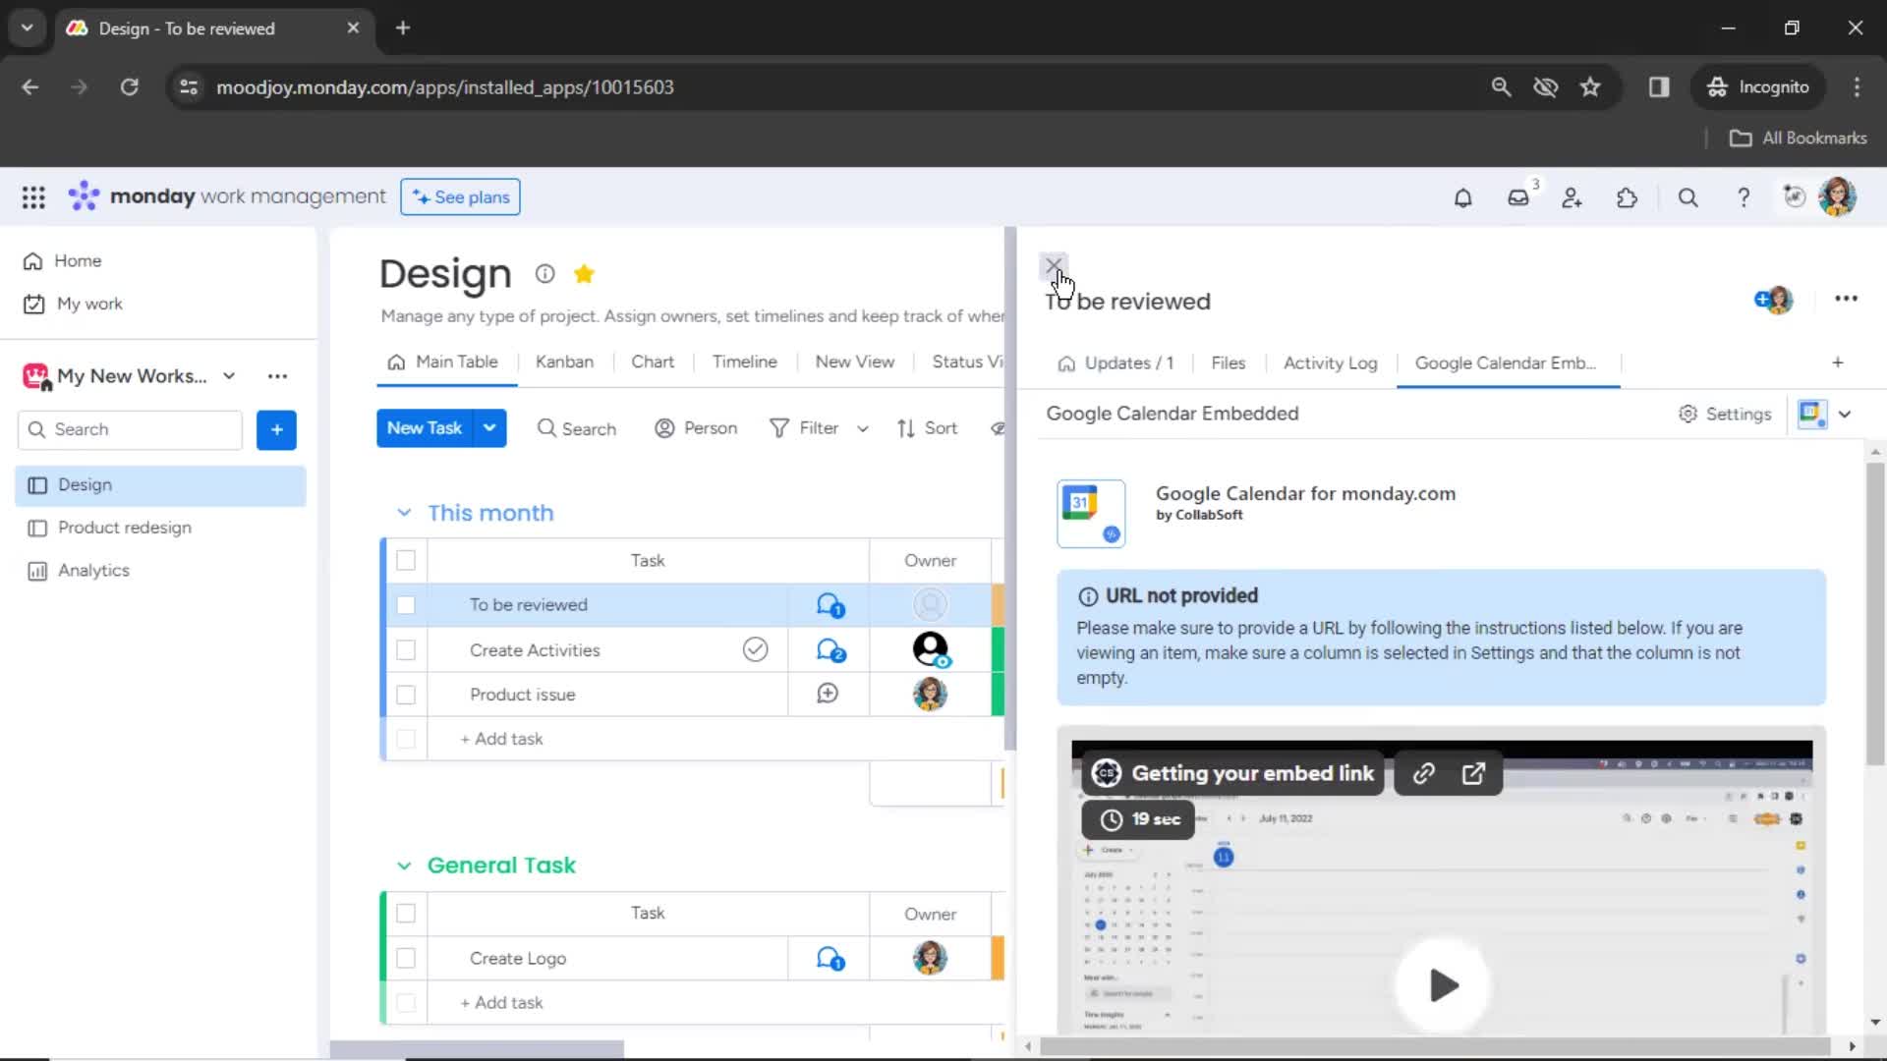Toggle checkbox for To be reviewed task

pos(406,605)
